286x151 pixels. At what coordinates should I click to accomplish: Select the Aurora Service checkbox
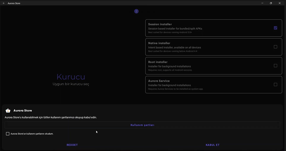pyautogui.click(x=275, y=84)
